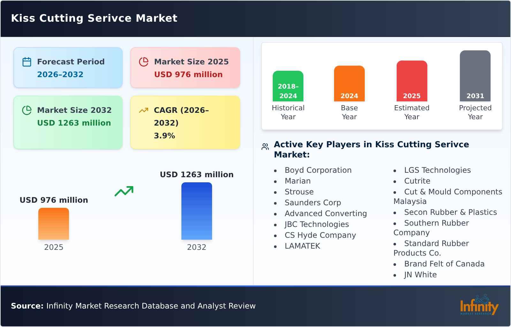Viewport: 511px width, 327px height.
Task: Toggle the green Historical Year bar
Action: pos(288,85)
